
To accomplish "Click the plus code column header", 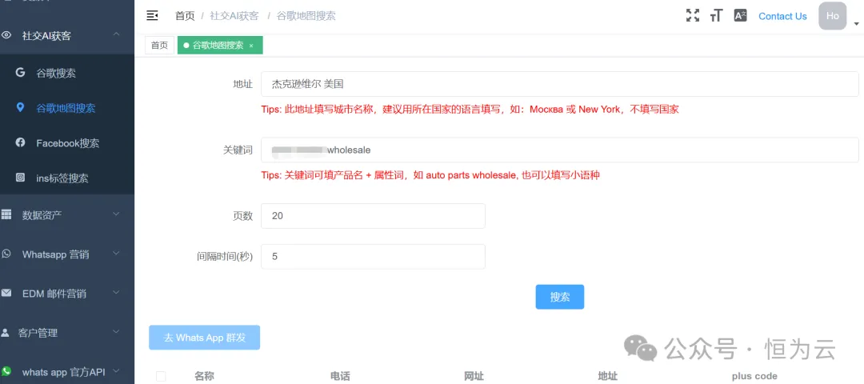I will point(754,376).
